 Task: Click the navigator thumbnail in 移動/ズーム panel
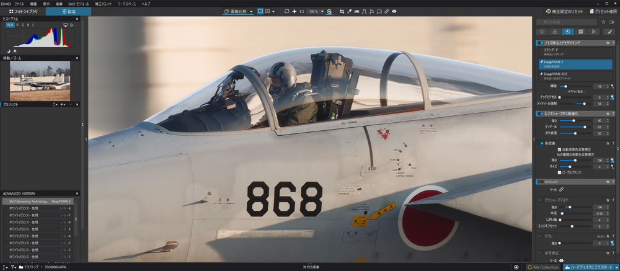[40, 80]
